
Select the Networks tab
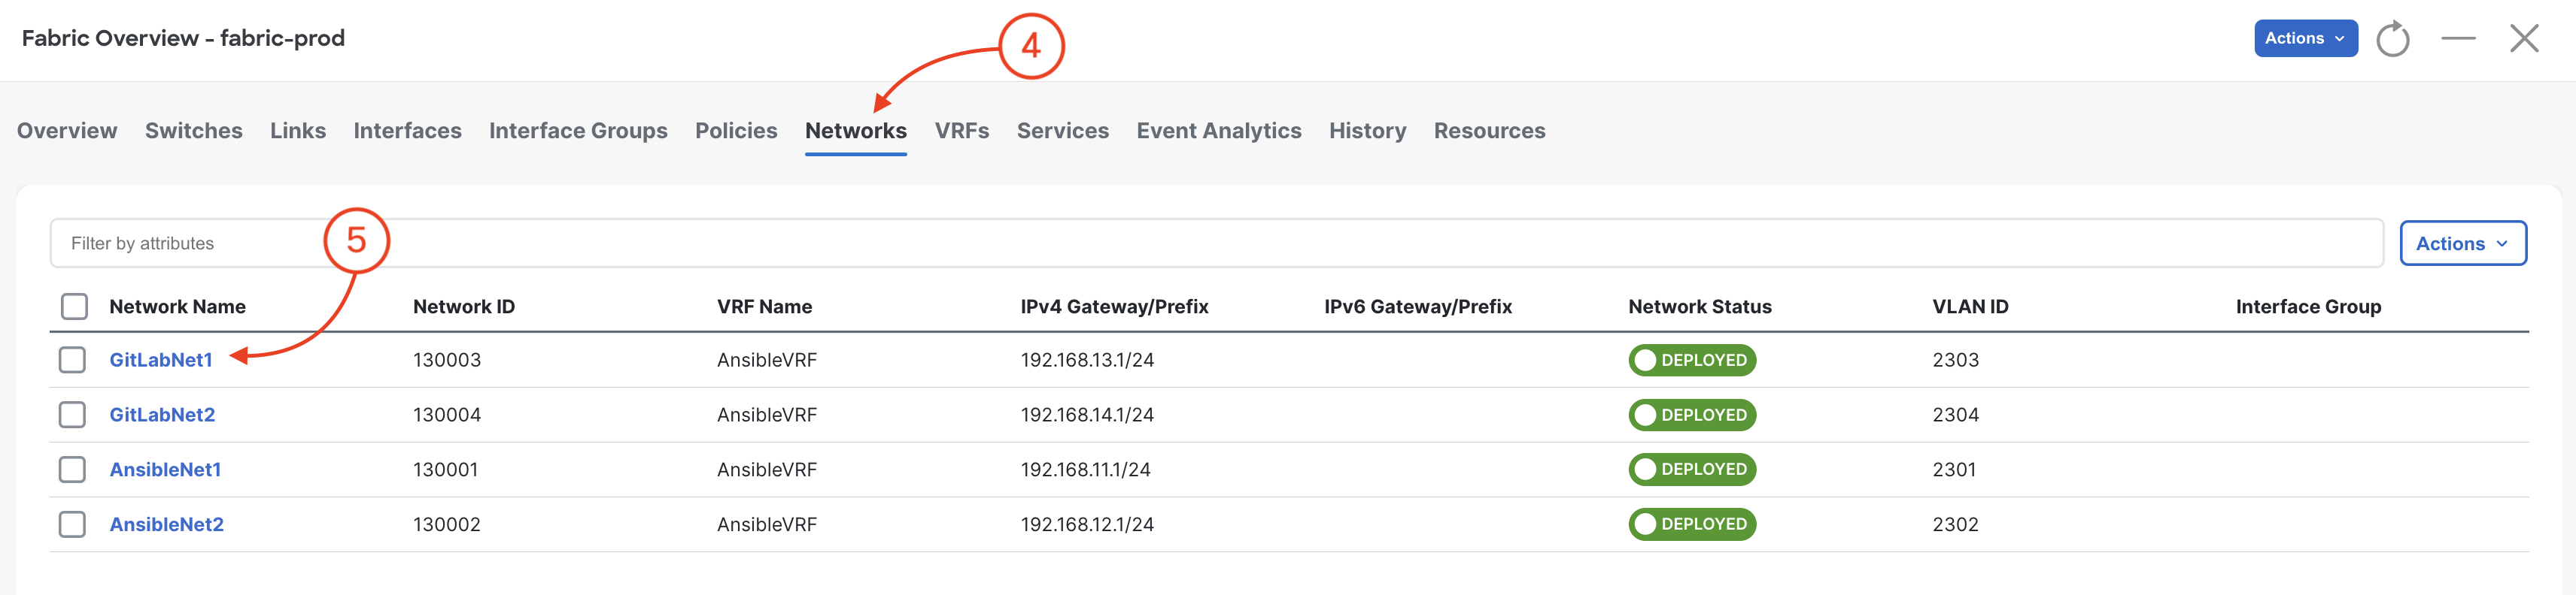click(x=856, y=131)
